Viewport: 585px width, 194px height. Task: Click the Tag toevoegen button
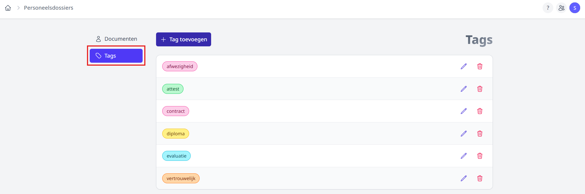pyautogui.click(x=183, y=39)
